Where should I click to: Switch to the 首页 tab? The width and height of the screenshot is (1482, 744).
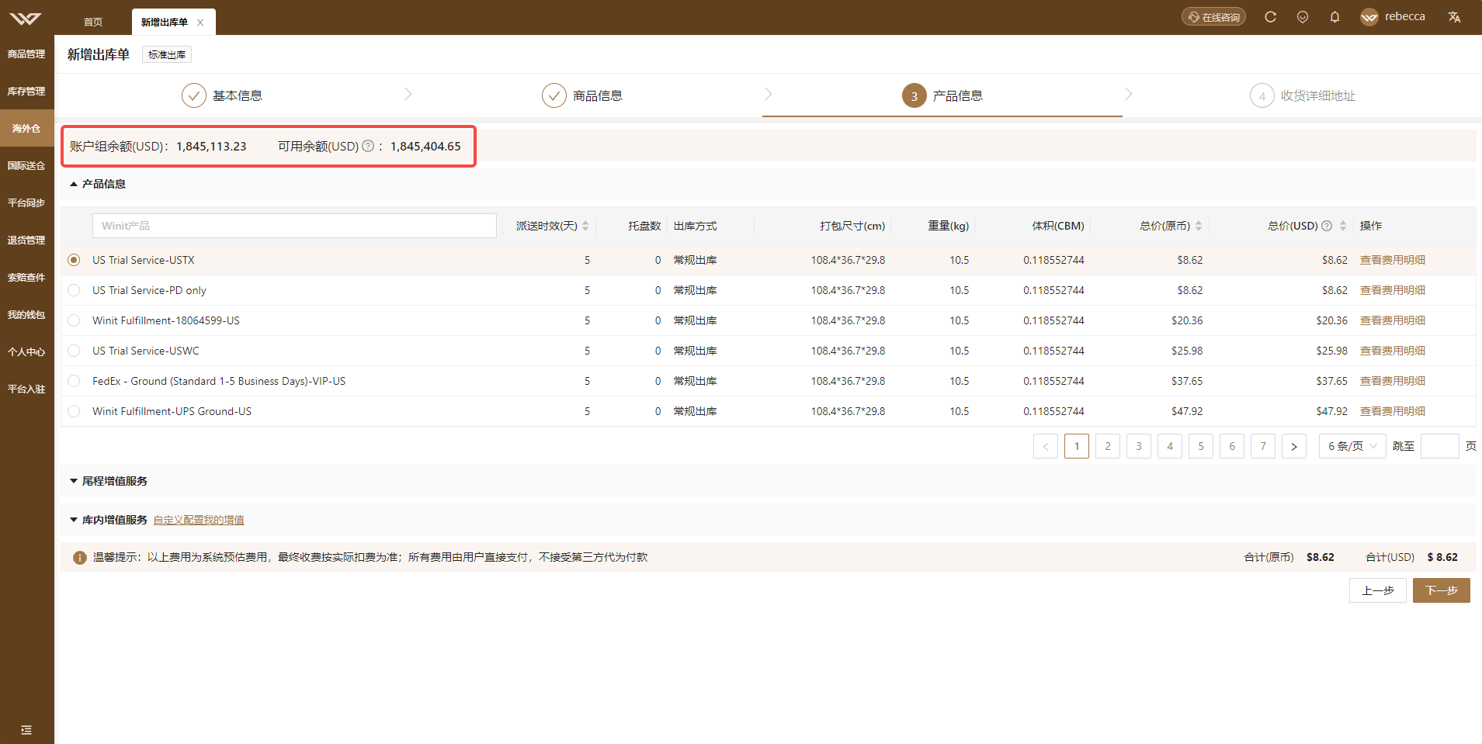pyautogui.click(x=93, y=22)
